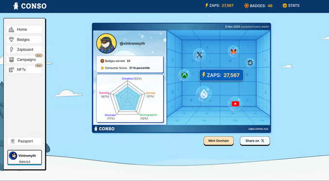329x181 pixels.
Task: Click the BADGES: 46 header counter
Action: pyautogui.click(x=258, y=6)
